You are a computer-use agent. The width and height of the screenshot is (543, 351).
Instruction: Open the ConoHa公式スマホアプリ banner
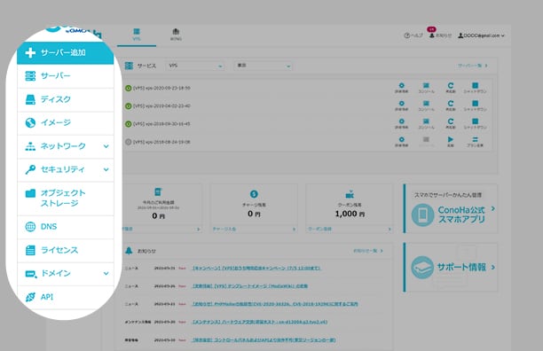(451, 208)
